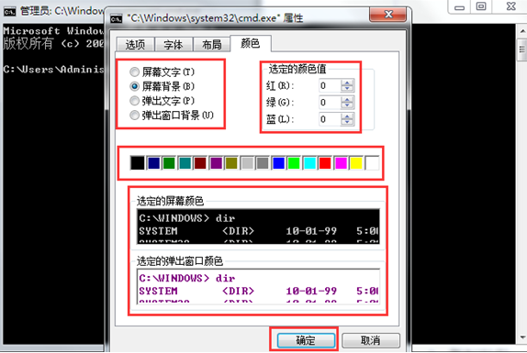Increase the 红(R) value with up arrow
Viewport: 527px width, 353px height.
pos(347,83)
